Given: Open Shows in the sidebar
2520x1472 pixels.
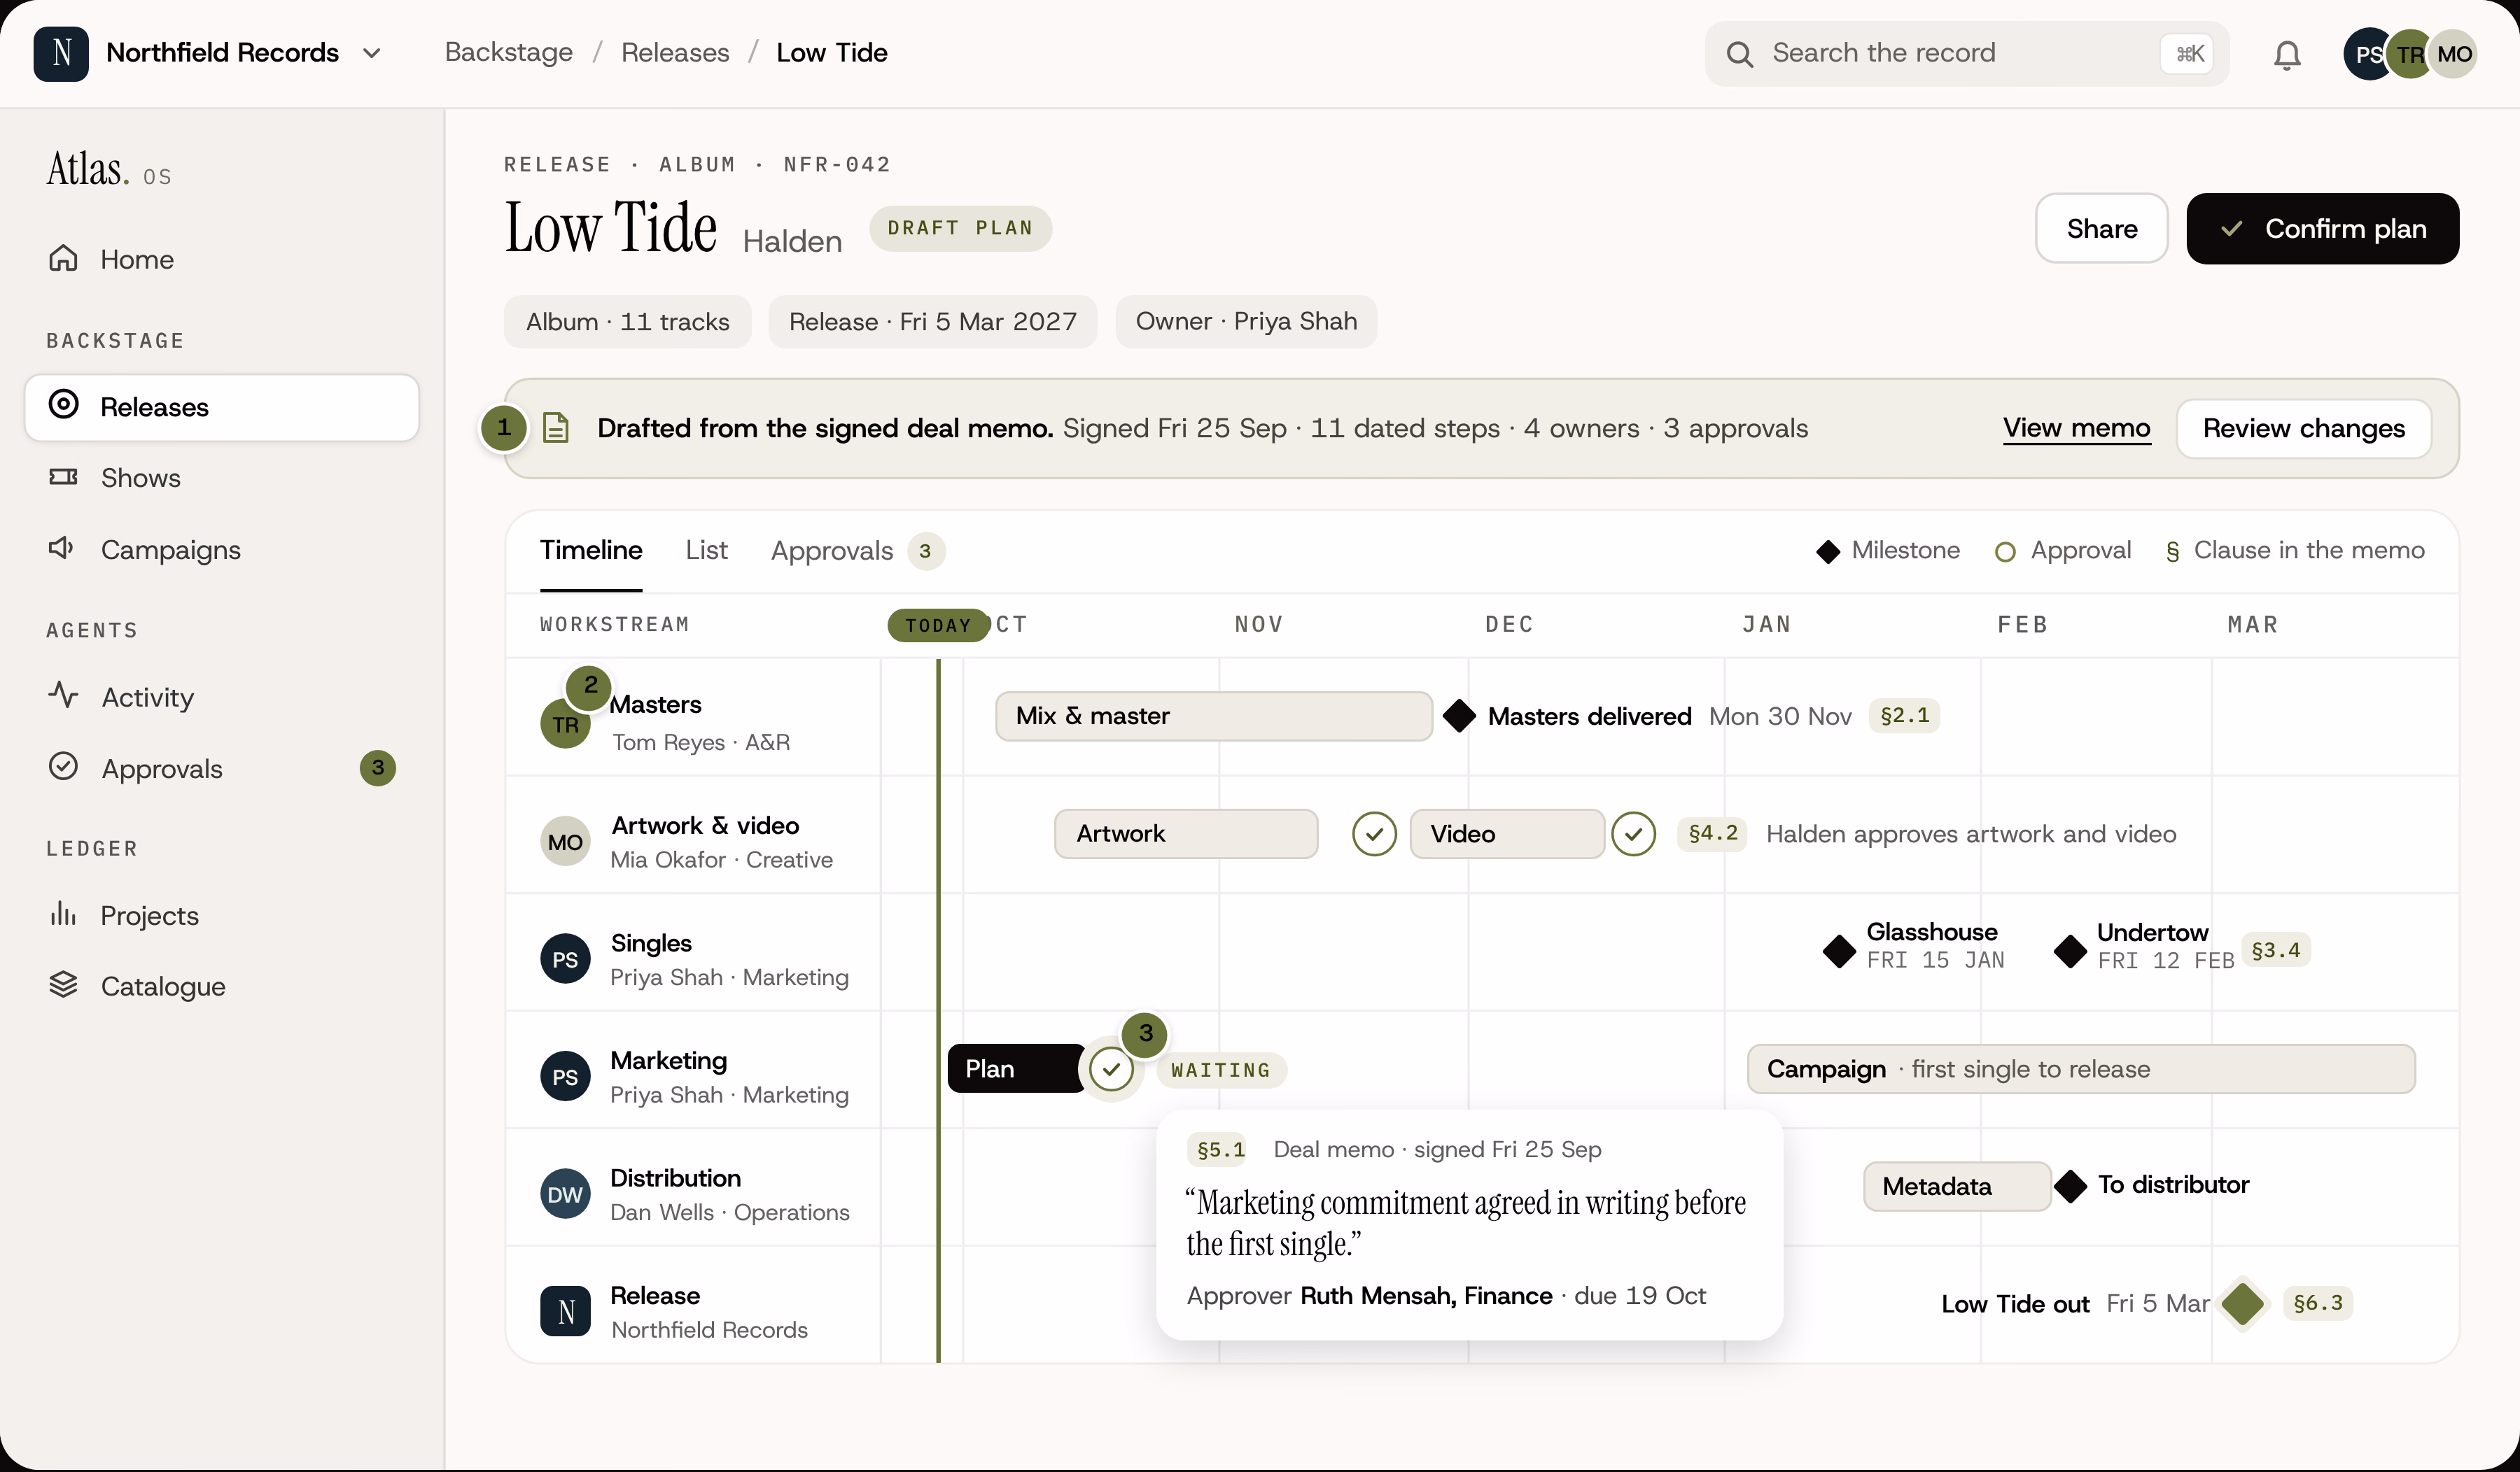Looking at the screenshot, I should coord(222,478).
